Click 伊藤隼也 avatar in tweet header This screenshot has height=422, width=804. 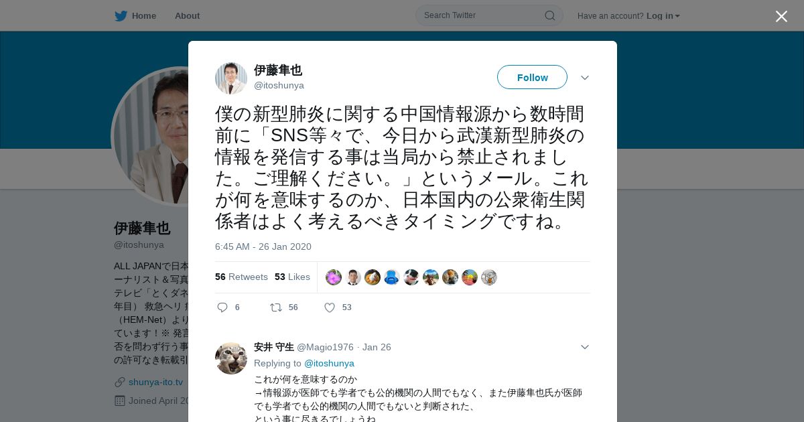click(x=231, y=78)
